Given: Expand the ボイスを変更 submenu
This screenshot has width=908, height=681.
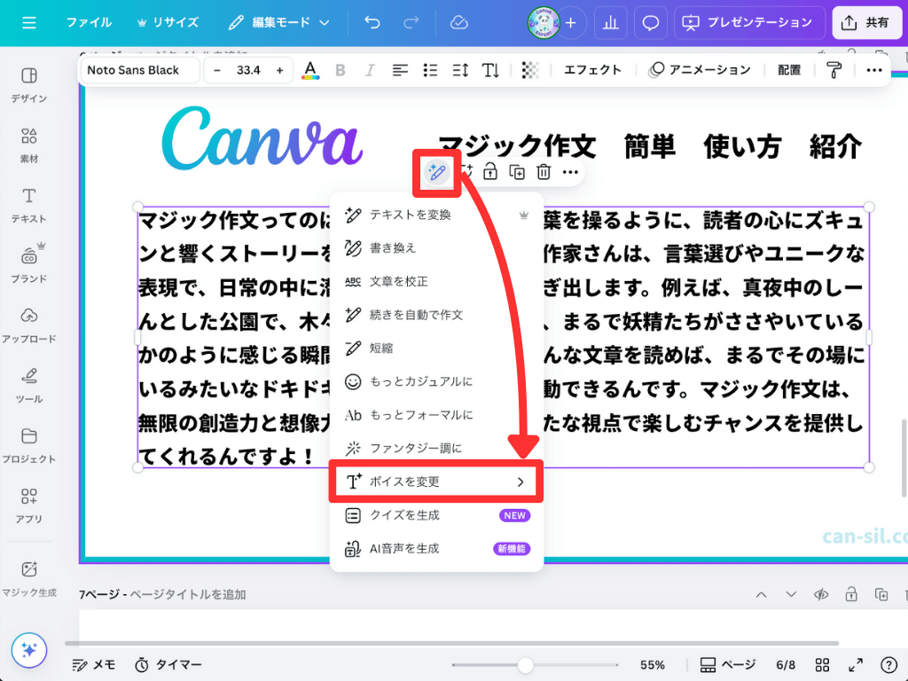Looking at the screenshot, I should click(x=436, y=481).
